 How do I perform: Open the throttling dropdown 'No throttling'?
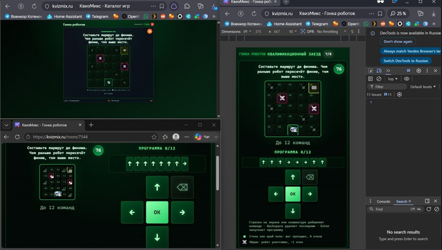point(331,31)
